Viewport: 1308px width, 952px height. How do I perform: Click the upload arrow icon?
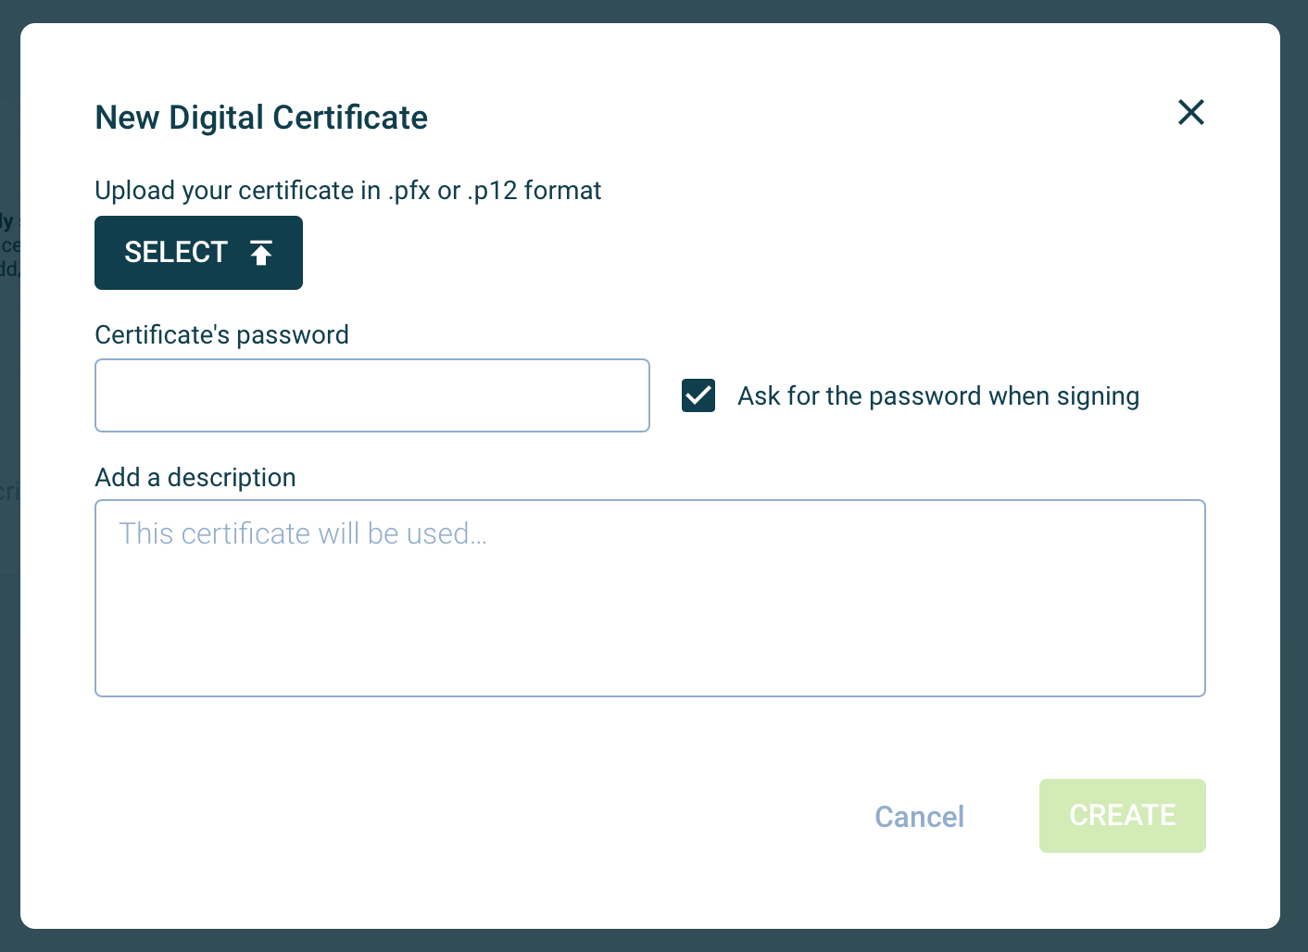(x=261, y=253)
